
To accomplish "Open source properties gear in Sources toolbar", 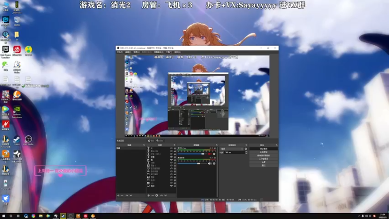I will tap(157, 196).
